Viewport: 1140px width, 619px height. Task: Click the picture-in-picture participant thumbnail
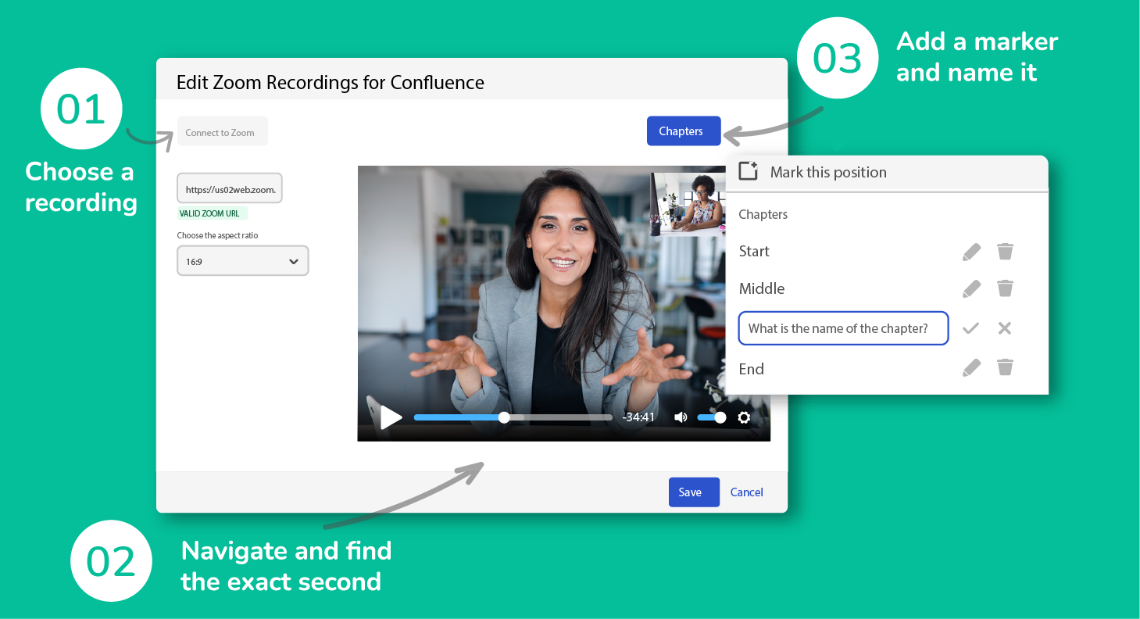pos(688,203)
